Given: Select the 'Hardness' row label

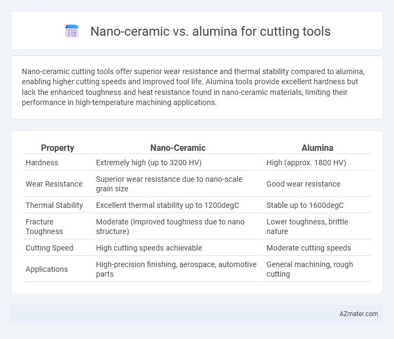Looking at the screenshot, I should (42, 163).
